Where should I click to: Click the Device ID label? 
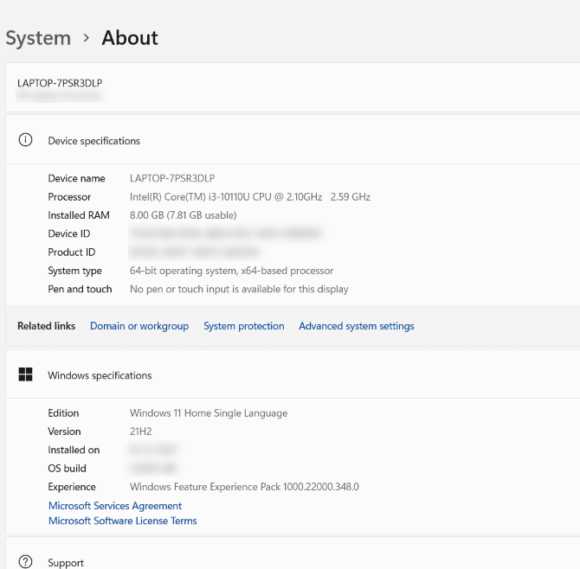pyautogui.click(x=68, y=233)
